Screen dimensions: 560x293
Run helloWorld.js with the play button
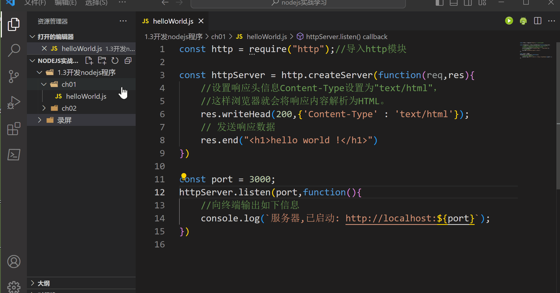(x=509, y=21)
